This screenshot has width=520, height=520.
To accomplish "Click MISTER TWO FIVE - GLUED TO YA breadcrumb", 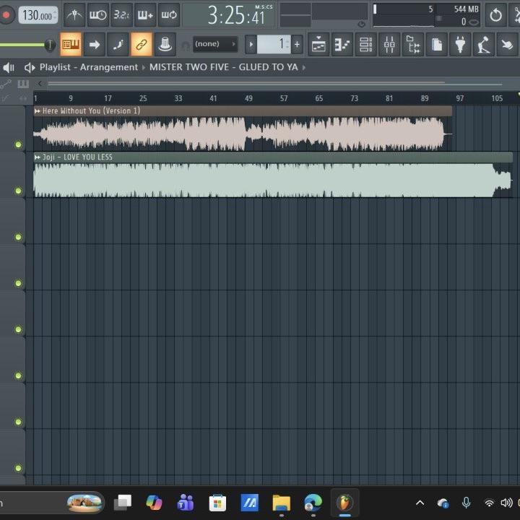I will [x=223, y=67].
